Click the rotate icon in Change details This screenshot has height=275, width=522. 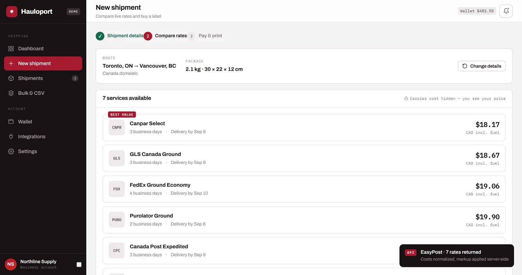[465, 66]
